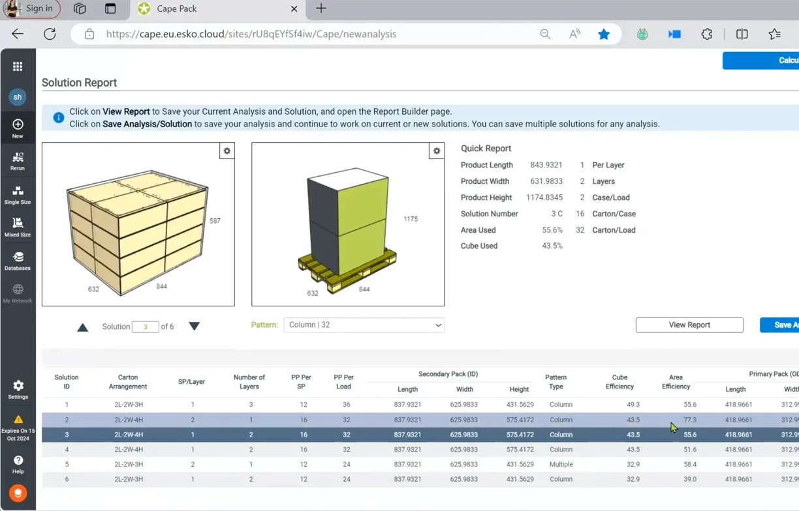Open the Mixed Size tool

point(18,227)
